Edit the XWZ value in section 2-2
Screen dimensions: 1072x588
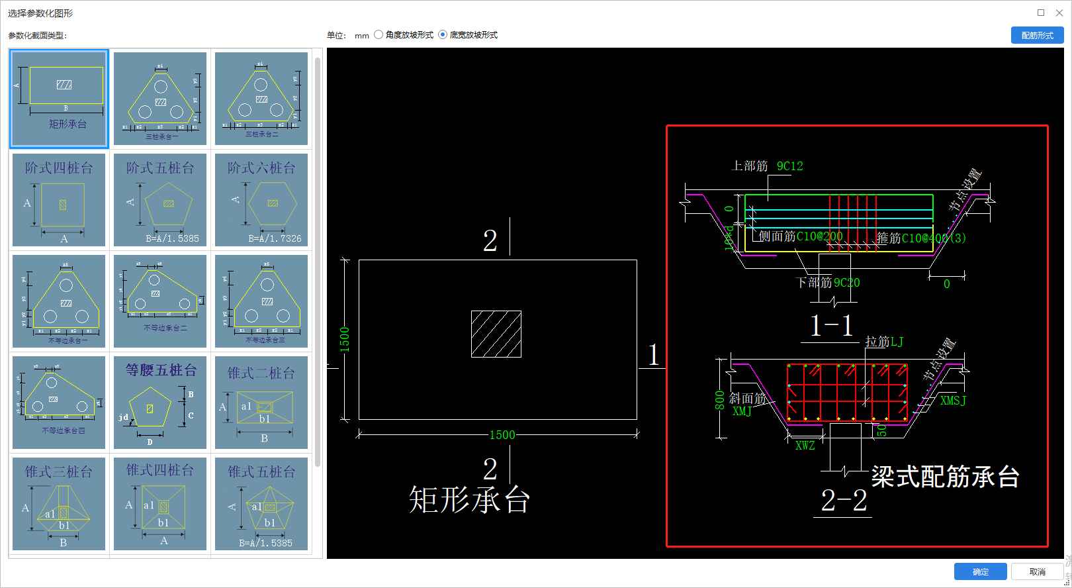805,446
